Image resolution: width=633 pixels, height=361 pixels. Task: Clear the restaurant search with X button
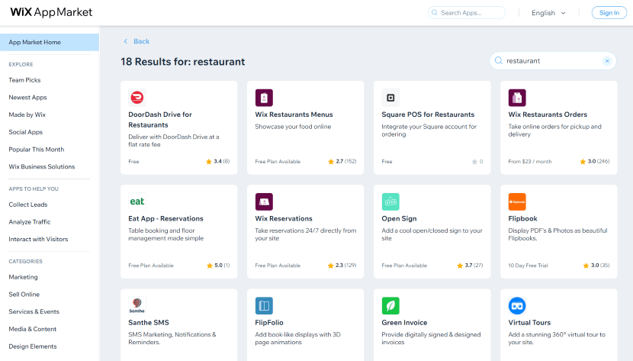coord(607,61)
